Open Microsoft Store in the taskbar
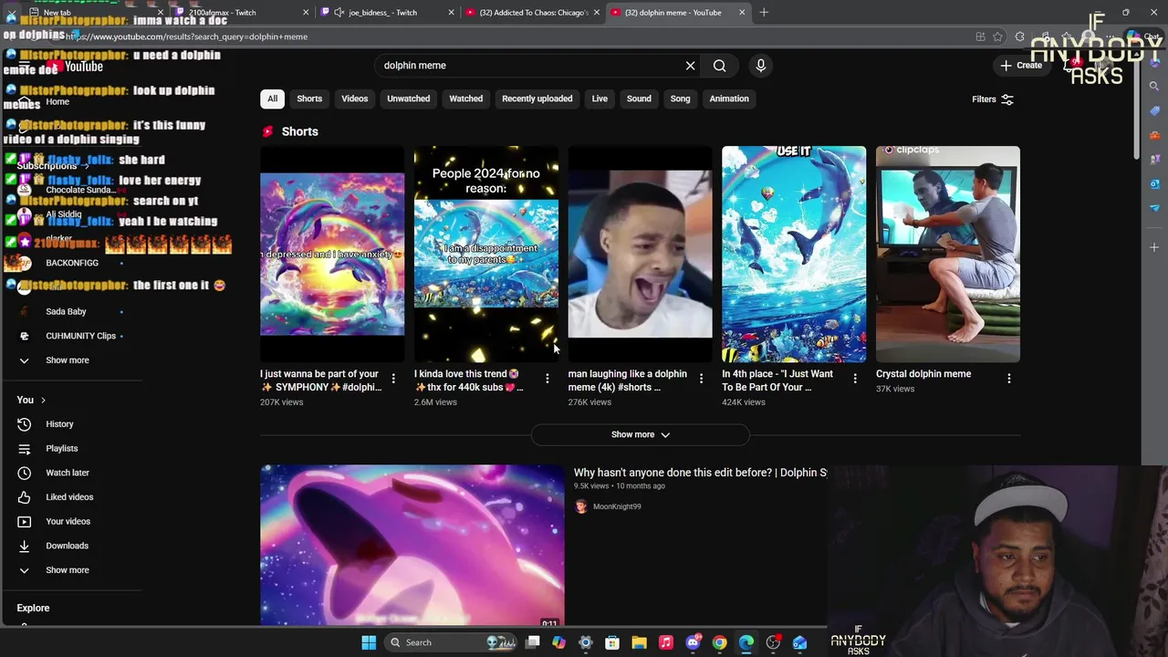The height and width of the screenshot is (657, 1168). coord(612,642)
